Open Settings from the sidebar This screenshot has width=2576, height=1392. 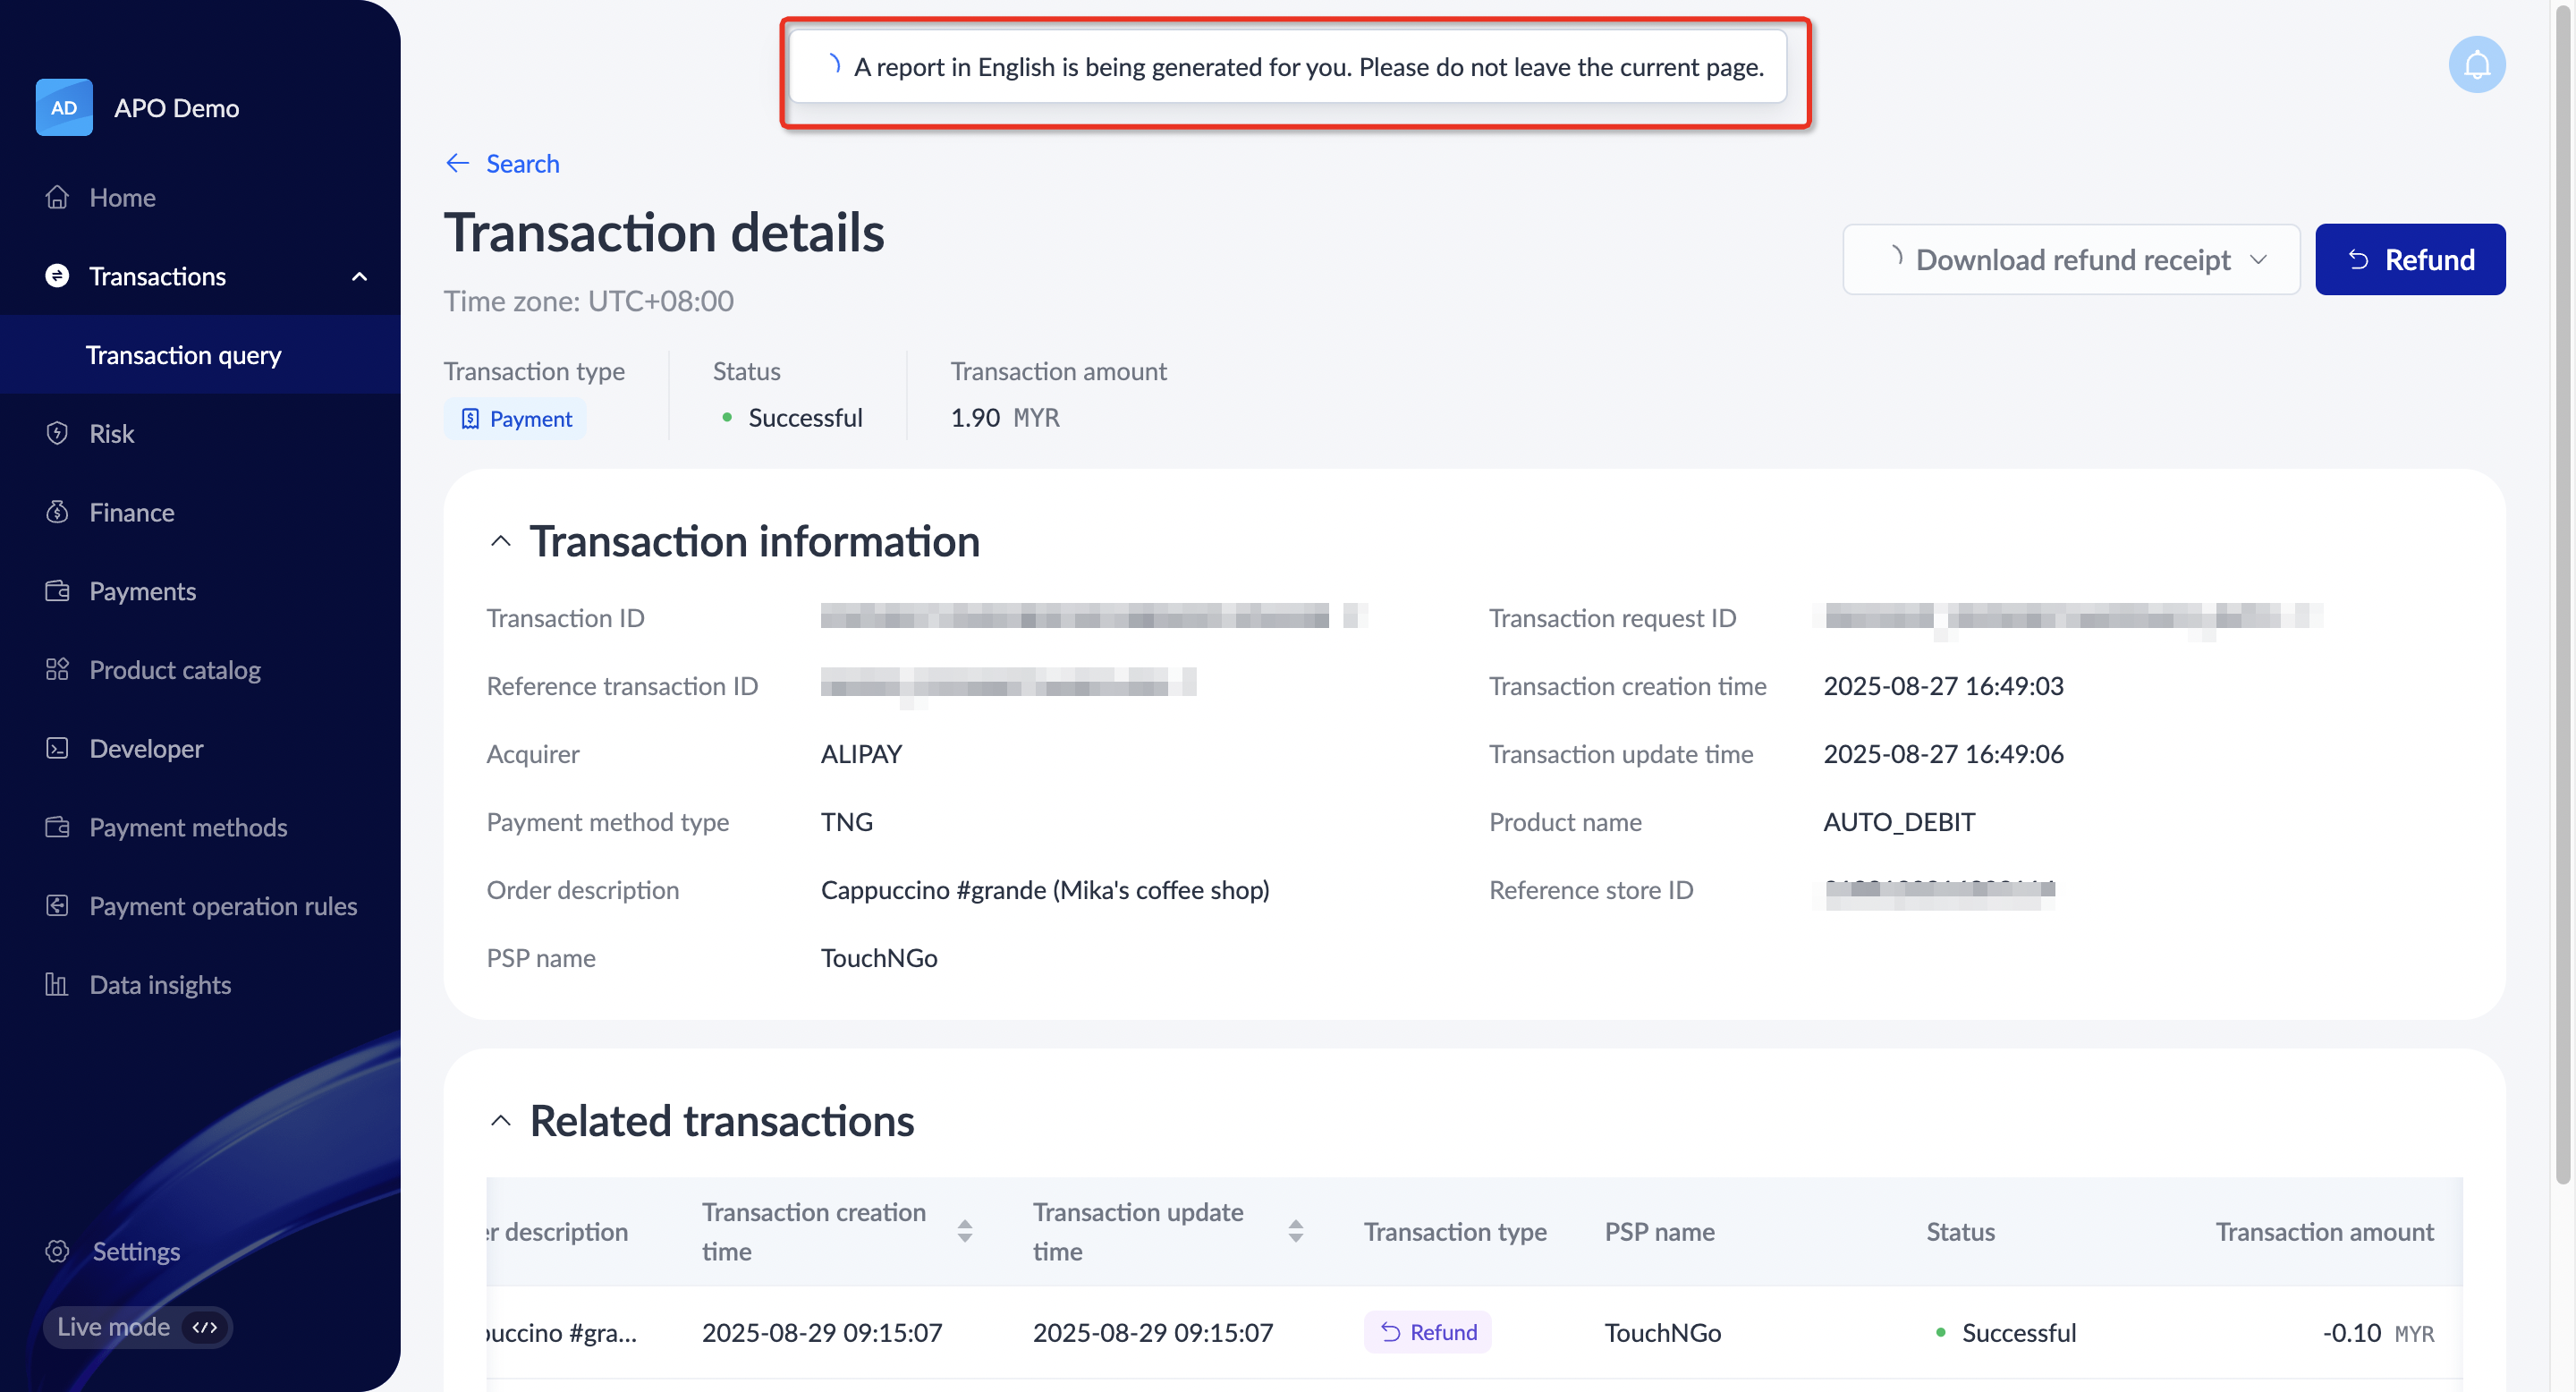pyautogui.click(x=137, y=1250)
